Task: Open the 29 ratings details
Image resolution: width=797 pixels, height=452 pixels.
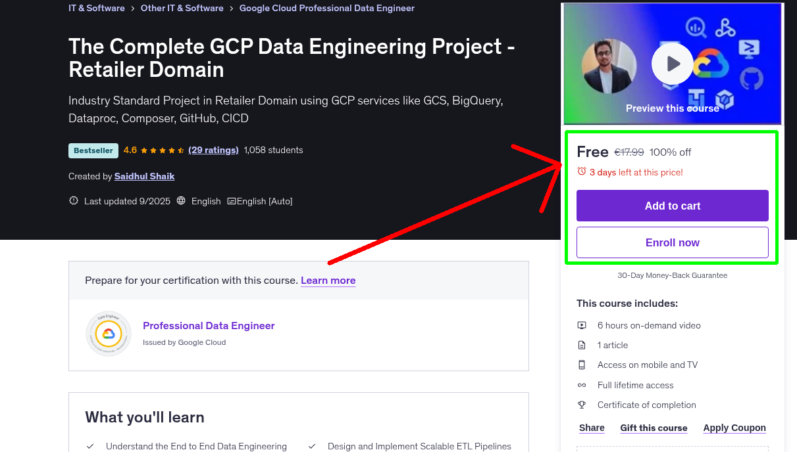Action: 213,150
